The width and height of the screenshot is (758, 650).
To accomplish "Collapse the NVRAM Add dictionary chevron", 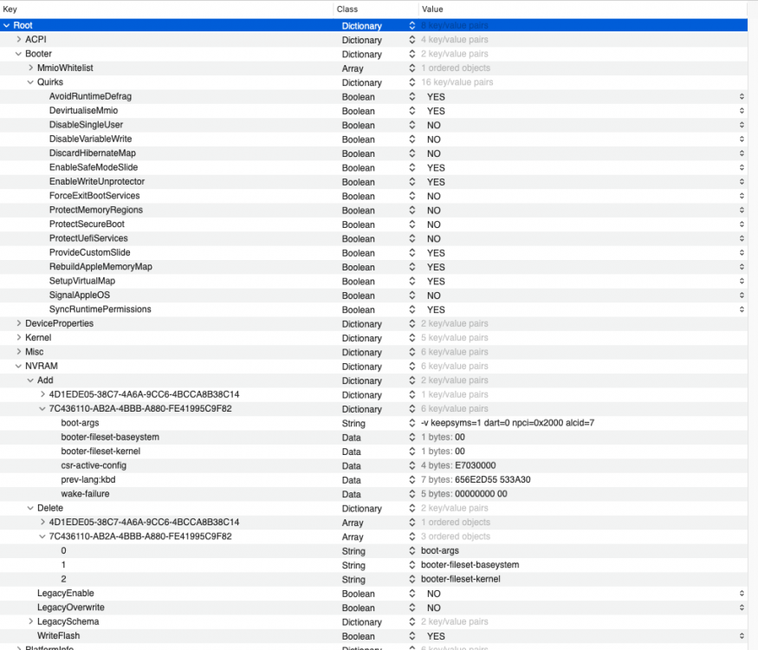I will pos(30,380).
